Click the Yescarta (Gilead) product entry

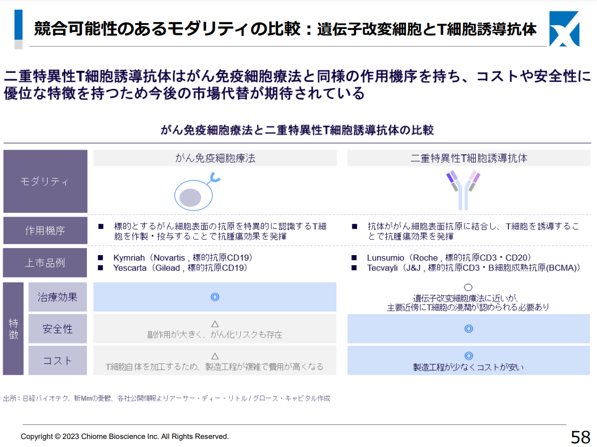point(181,268)
